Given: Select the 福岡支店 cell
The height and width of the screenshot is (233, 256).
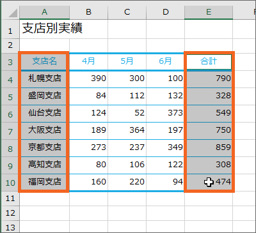Looking at the screenshot, I should [44, 183].
